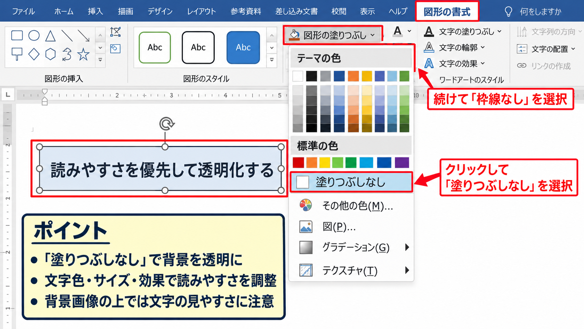
Task: Choose the straight line shape
Action: coord(67,35)
